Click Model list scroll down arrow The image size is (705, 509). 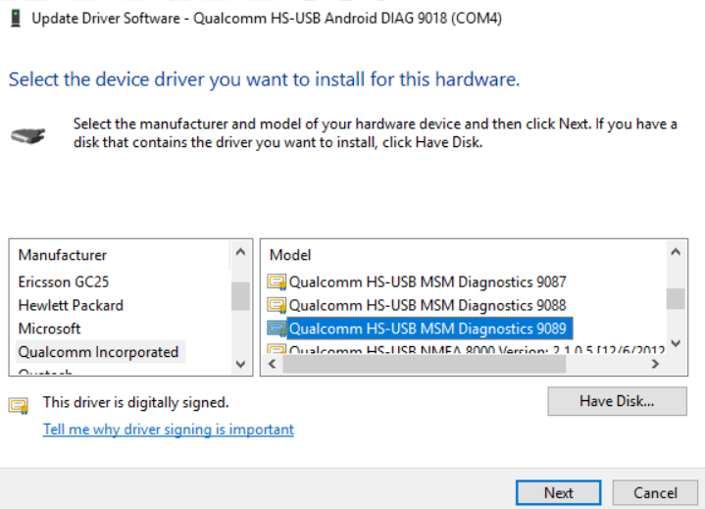pyautogui.click(x=676, y=343)
